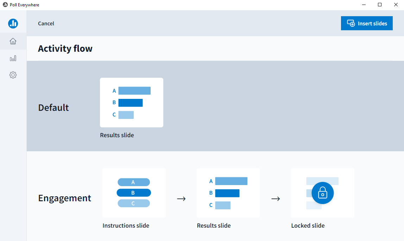Click the arrow between Instructions and Results slide
404x241 pixels.
pos(181,198)
